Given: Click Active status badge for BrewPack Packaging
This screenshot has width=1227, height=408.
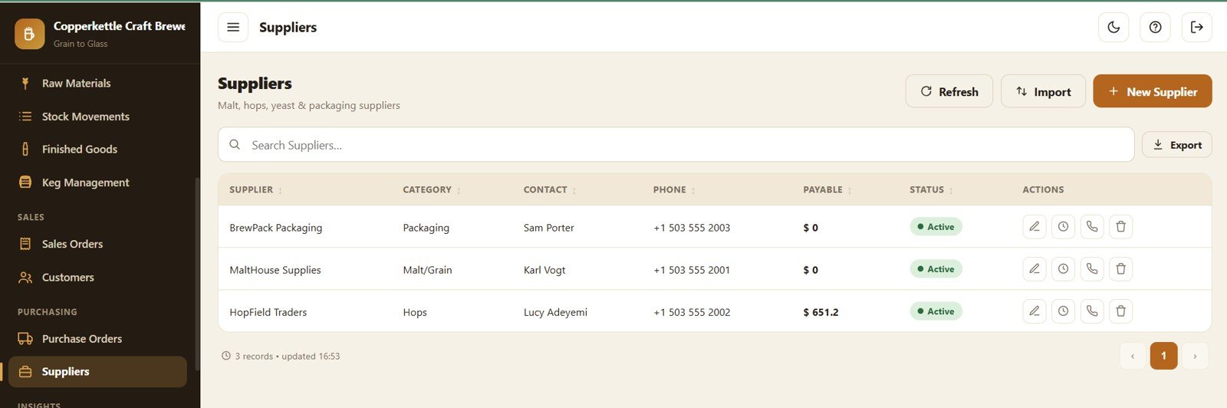Looking at the screenshot, I should click(936, 227).
